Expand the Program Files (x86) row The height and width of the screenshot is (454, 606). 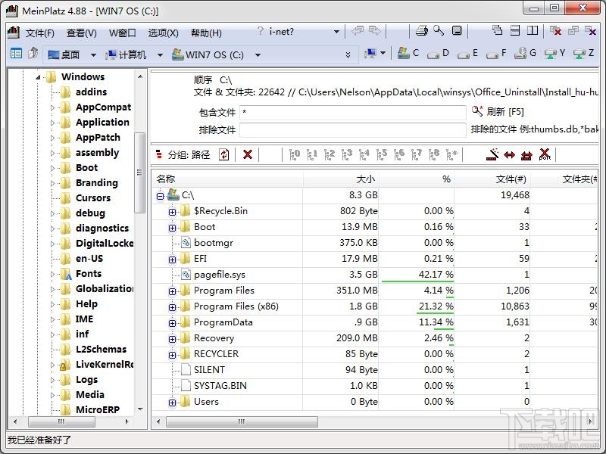click(173, 307)
